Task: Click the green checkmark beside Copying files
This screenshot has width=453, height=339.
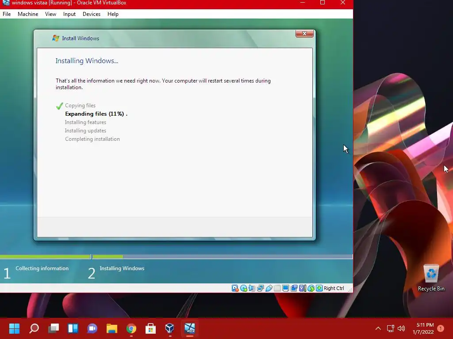Action: (x=60, y=106)
